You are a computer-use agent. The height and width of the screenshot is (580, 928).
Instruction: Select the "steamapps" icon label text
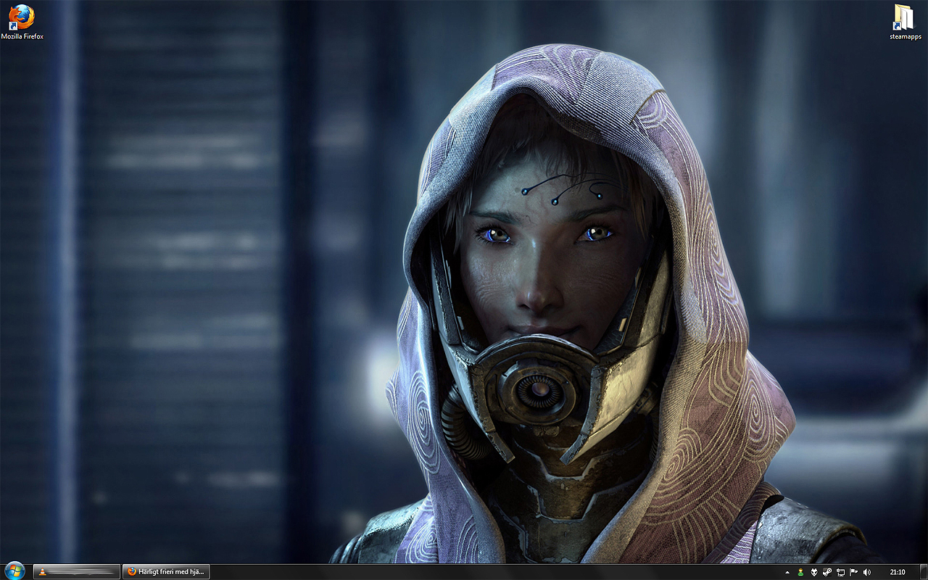[903, 36]
